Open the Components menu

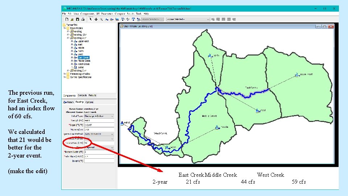click(87, 14)
